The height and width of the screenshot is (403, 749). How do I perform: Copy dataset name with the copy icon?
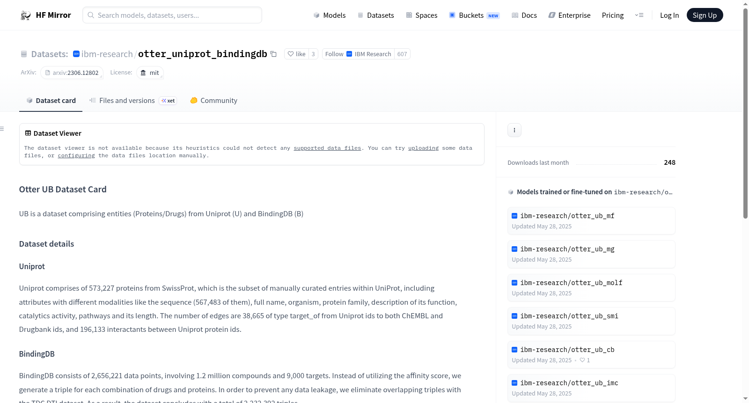click(273, 54)
